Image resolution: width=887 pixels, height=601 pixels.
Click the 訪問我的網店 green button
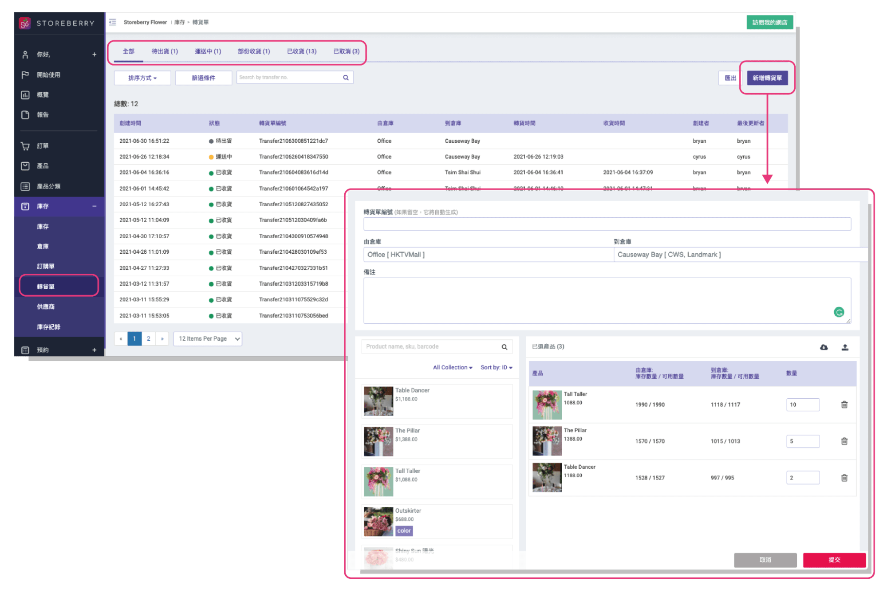769,23
